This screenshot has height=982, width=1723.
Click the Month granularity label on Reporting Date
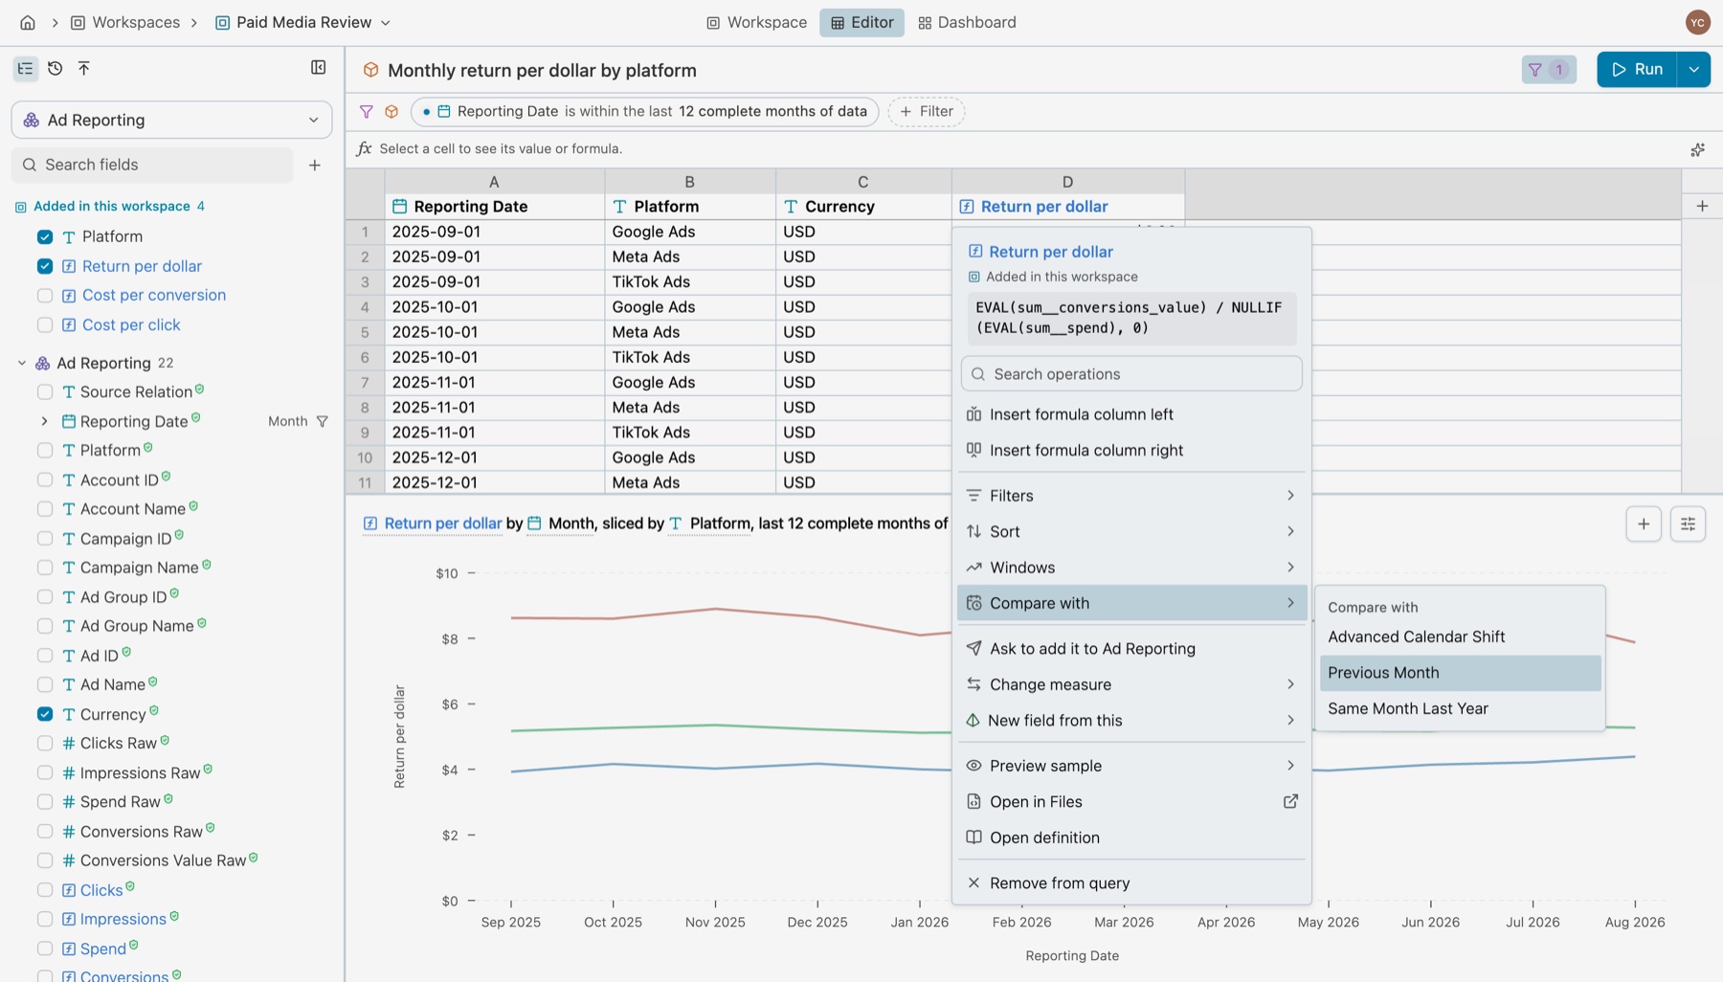click(287, 421)
